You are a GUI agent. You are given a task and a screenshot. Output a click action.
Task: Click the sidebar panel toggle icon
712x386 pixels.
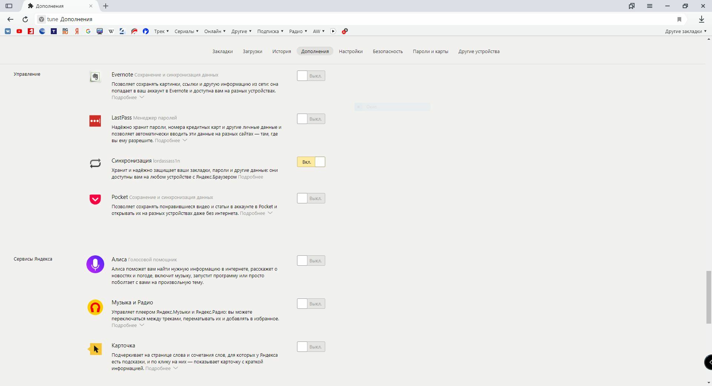(9, 6)
